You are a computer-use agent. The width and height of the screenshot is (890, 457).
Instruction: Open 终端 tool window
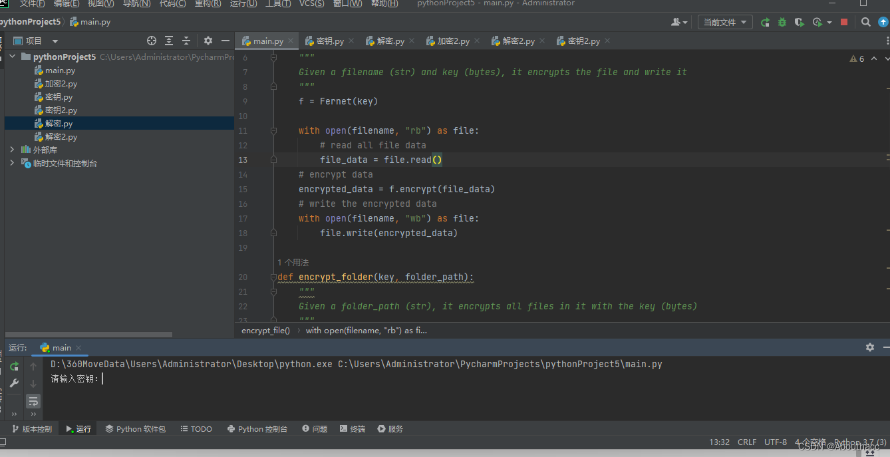click(x=353, y=429)
